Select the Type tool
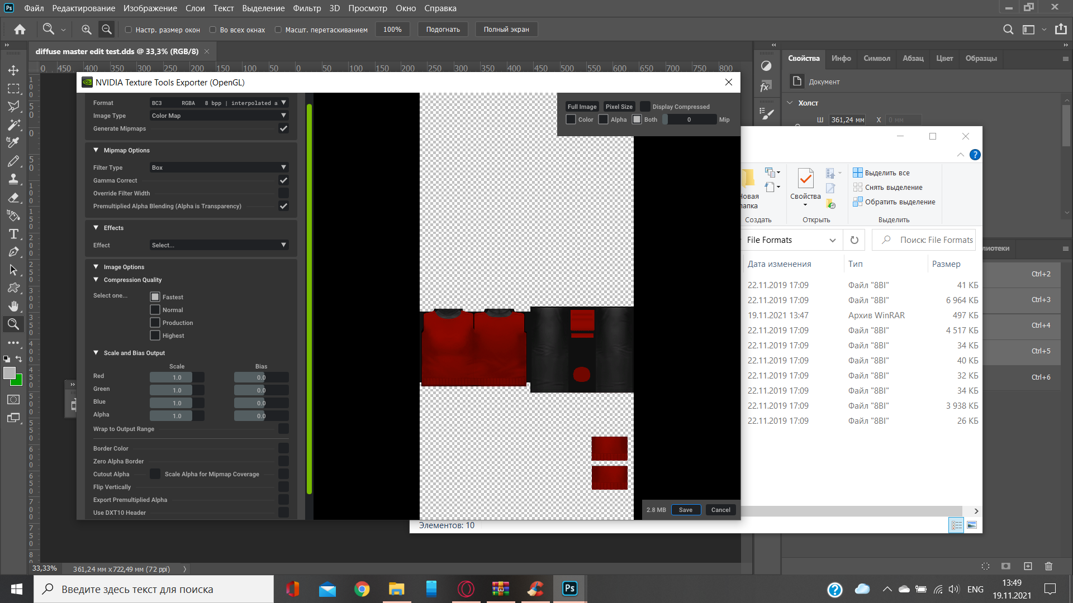This screenshot has height=603, width=1073. click(x=13, y=234)
